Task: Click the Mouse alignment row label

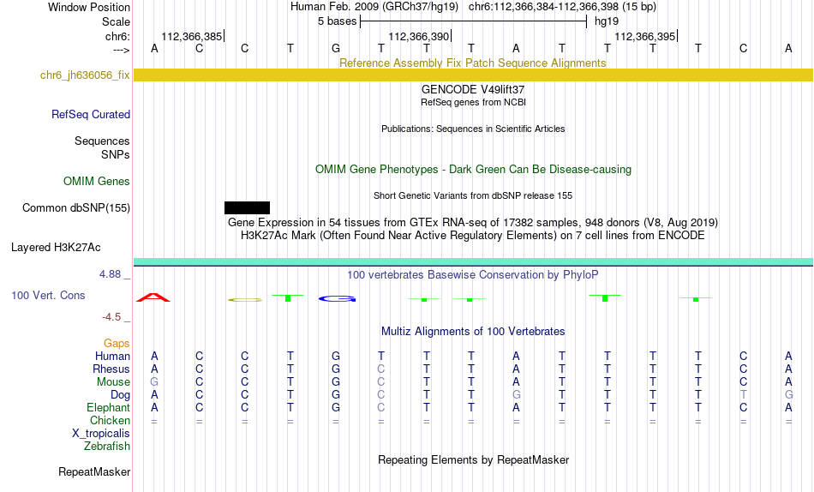Action: [113, 382]
